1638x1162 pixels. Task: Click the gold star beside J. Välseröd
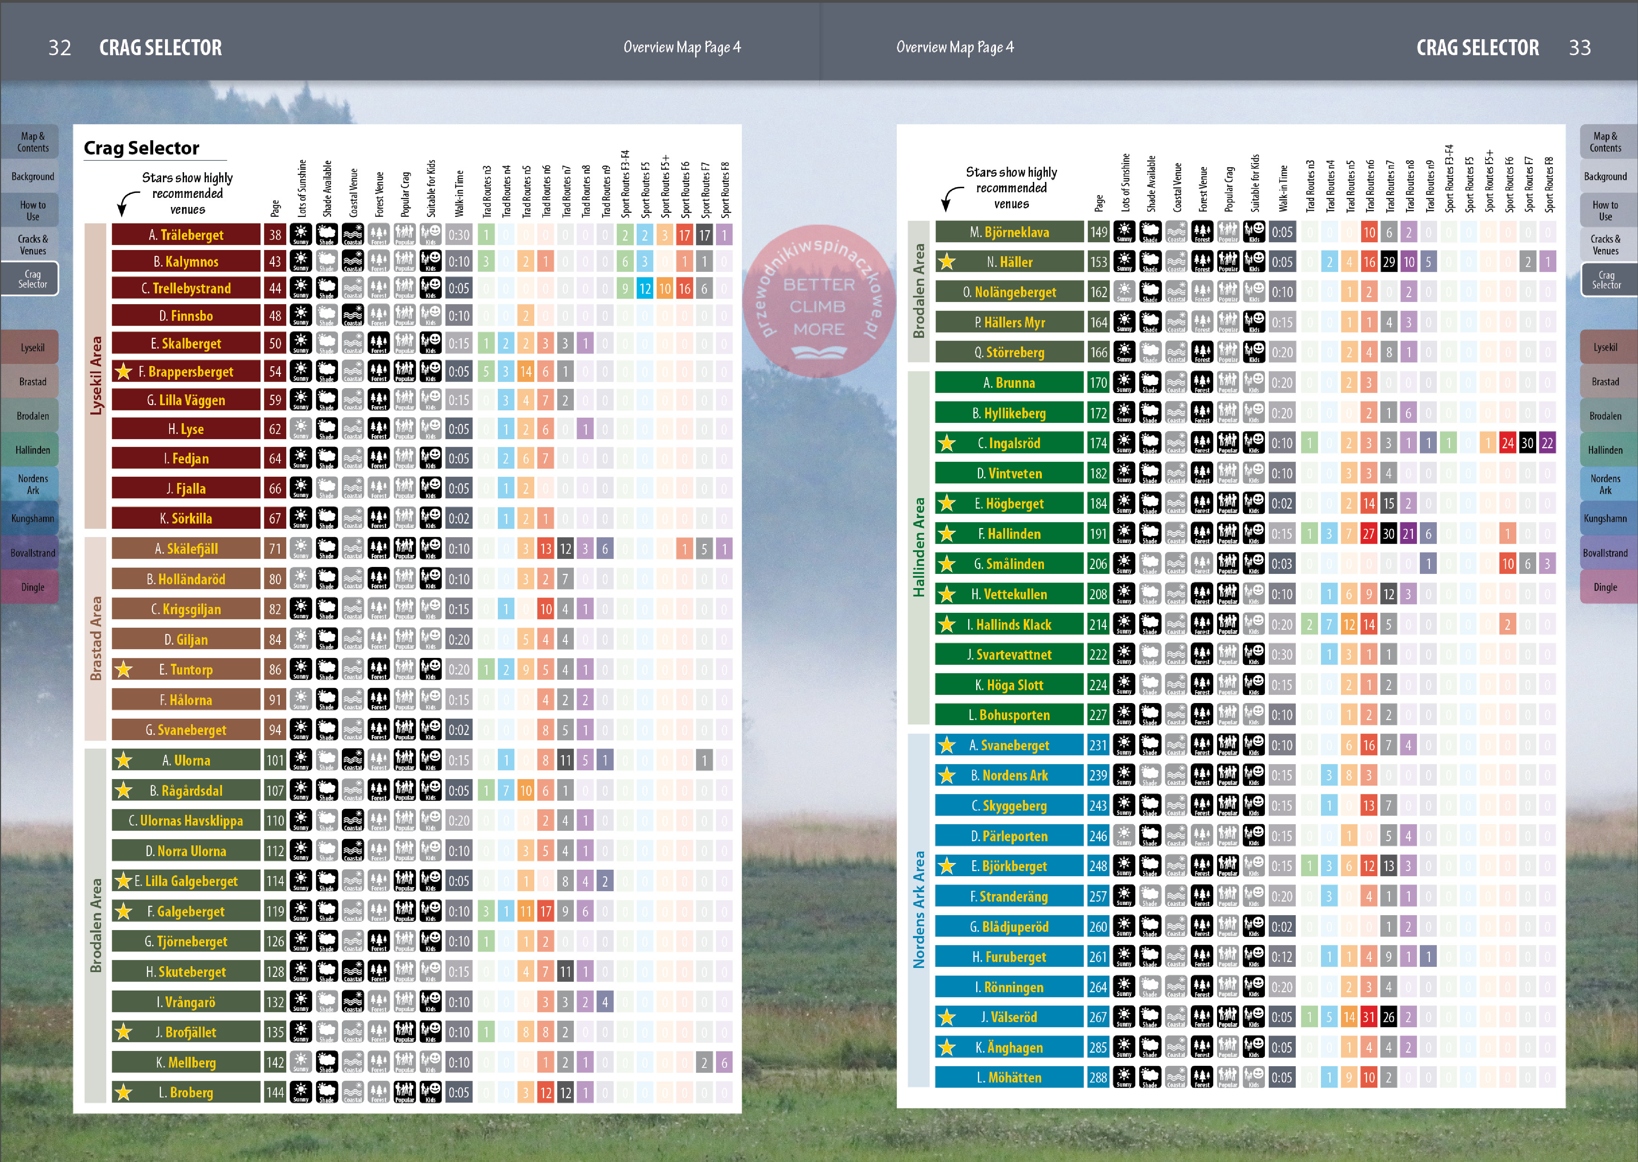point(946,1017)
